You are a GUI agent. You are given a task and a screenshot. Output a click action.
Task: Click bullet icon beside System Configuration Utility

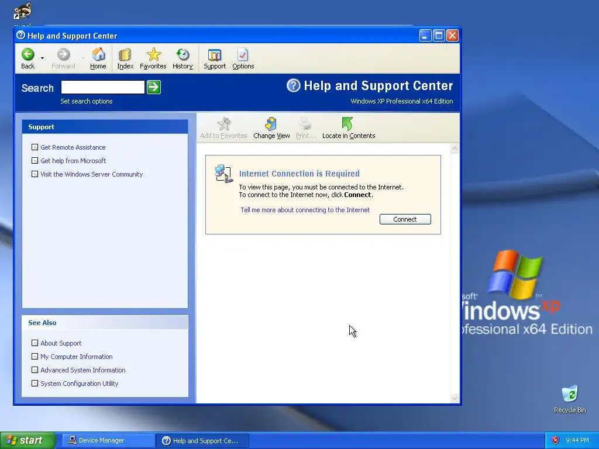(x=35, y=383)
